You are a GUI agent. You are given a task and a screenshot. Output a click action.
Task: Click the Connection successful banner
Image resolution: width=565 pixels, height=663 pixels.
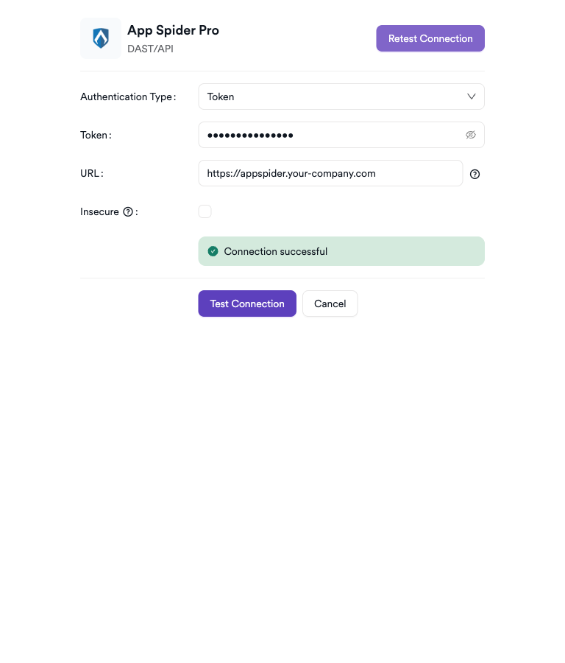341,251
